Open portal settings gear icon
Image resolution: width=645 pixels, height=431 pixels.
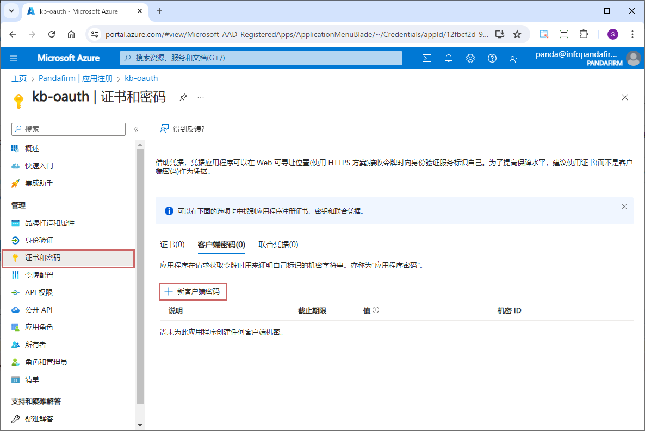[x=470, y=58]
